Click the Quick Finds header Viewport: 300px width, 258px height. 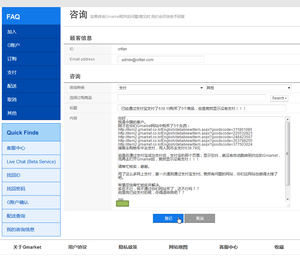tap(31, 132)
